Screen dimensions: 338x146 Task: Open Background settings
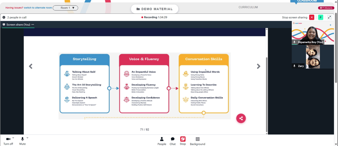(197, 141)
